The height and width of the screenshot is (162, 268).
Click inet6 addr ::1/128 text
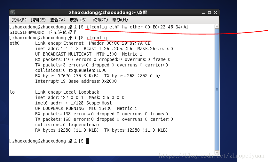point(59,103)
